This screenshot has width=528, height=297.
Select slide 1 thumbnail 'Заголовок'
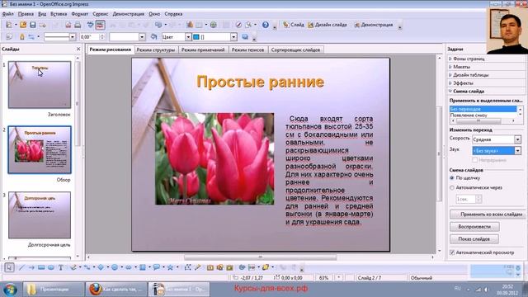click(x=40, y=84)
